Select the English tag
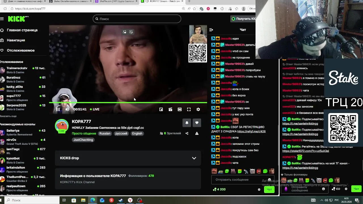Image resolution: width=363 pixels, height=204 pixels. point(137,133)
